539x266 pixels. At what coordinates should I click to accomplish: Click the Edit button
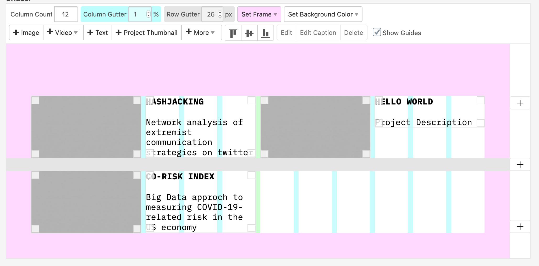pos(286,33)
